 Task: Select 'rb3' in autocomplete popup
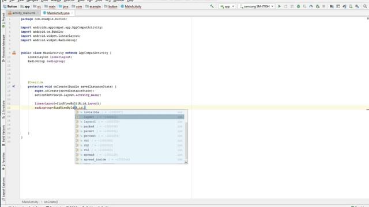[130, 150]
